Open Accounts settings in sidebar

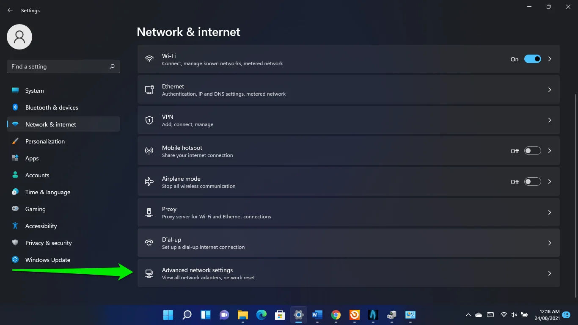point(63,175)
